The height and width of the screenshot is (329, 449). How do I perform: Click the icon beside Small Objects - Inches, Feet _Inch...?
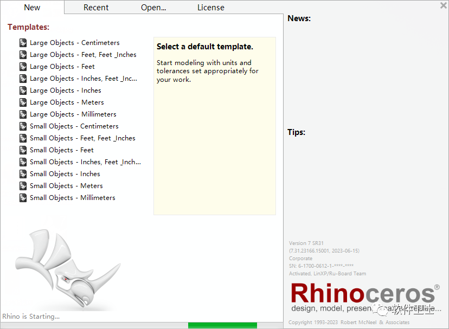(23, 162)
